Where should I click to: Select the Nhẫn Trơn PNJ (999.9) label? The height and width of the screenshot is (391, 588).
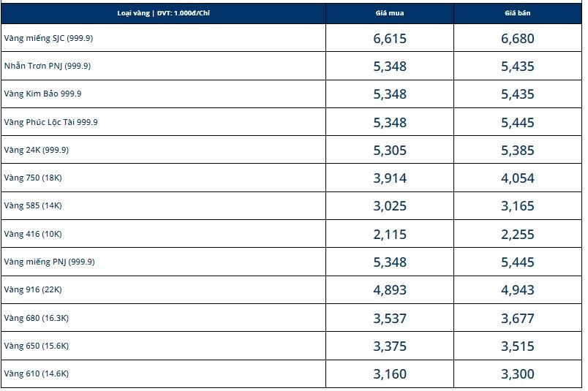47,66
